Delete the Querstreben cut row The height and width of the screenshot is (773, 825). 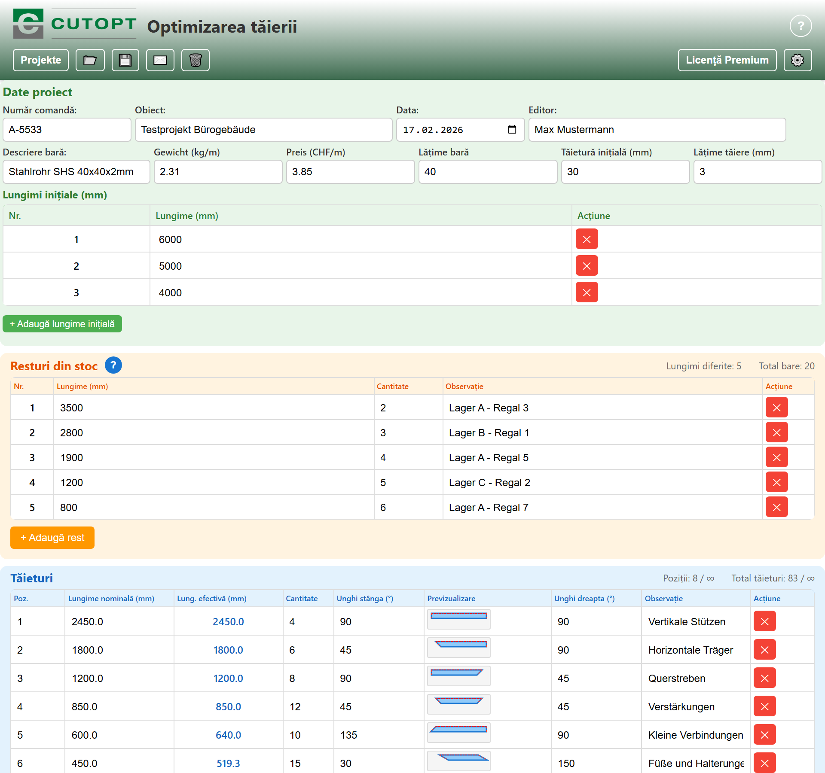point(765,678)
